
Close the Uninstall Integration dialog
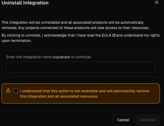[157, 2]
